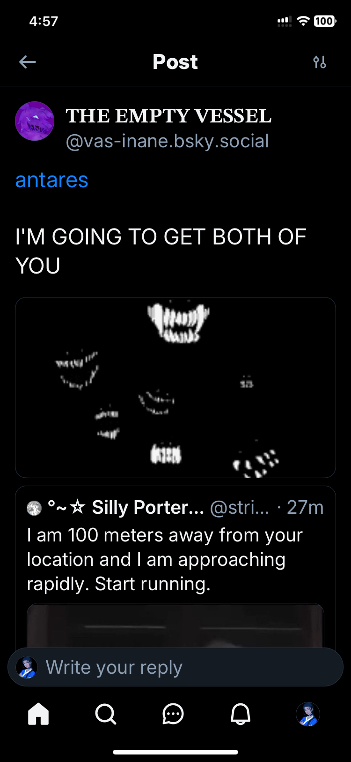Image resolution: width=351 pixels, height=762 pixels.
Task: Open the quoted post's dark image
Action: [x=175, y=625]
